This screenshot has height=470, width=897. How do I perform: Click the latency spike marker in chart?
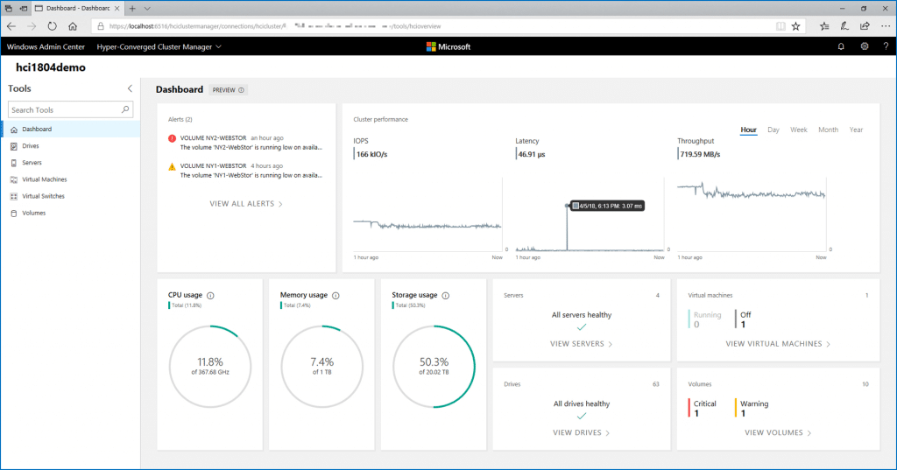[567, 206]
